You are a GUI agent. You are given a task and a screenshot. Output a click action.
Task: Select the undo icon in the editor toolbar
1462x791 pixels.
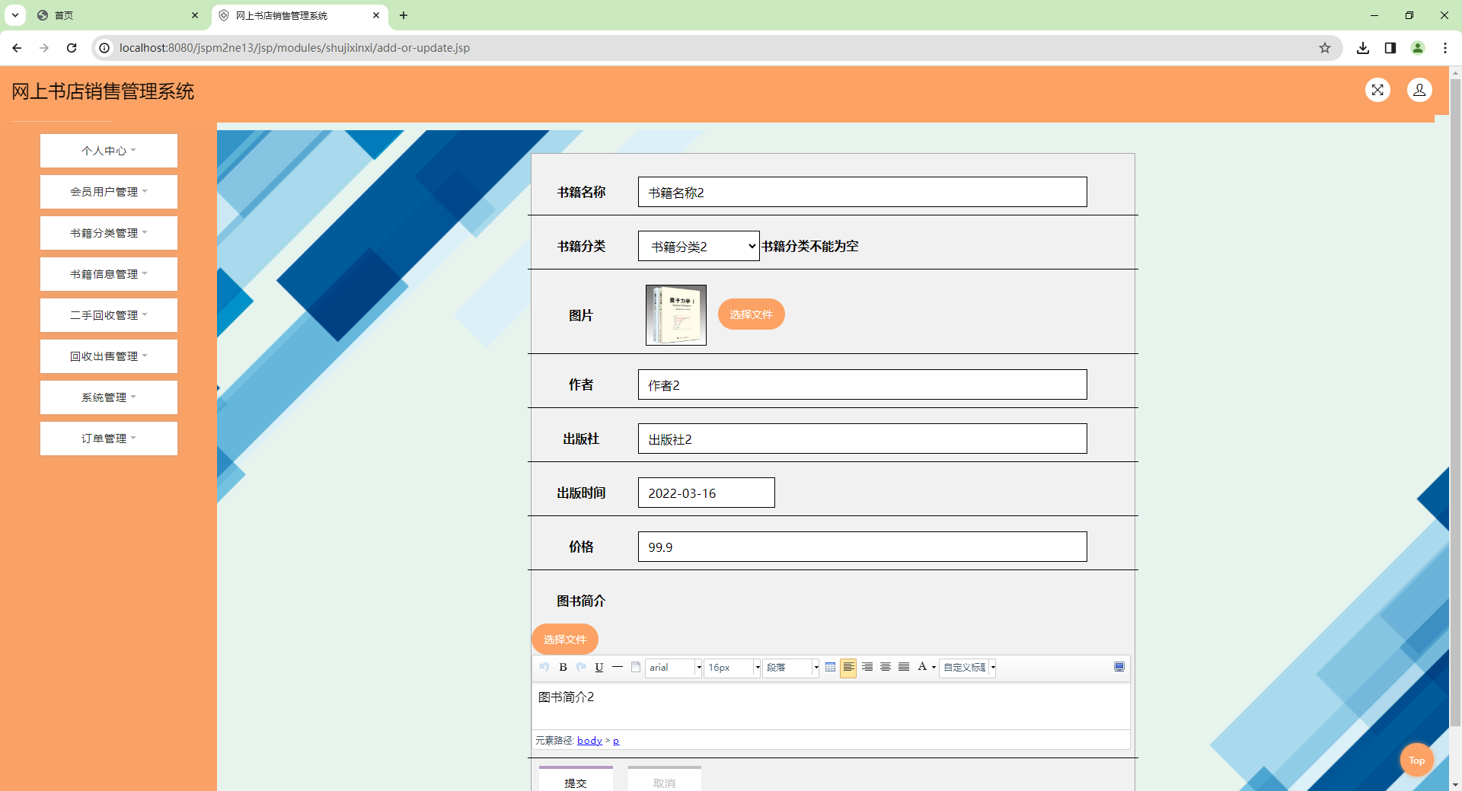click(544, 668)
